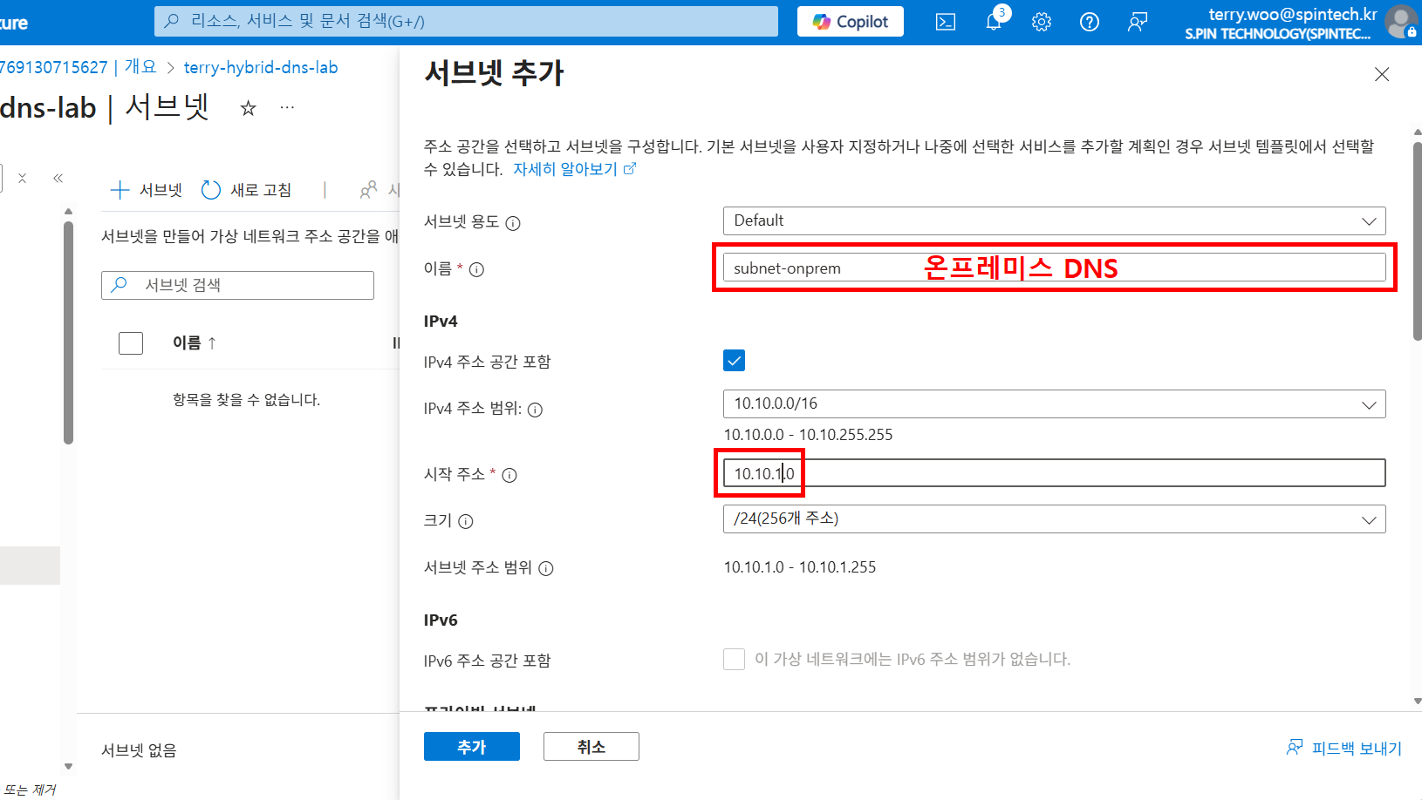
Task: Collapse the sidebar with double chevron
Action: coord(58,179)
